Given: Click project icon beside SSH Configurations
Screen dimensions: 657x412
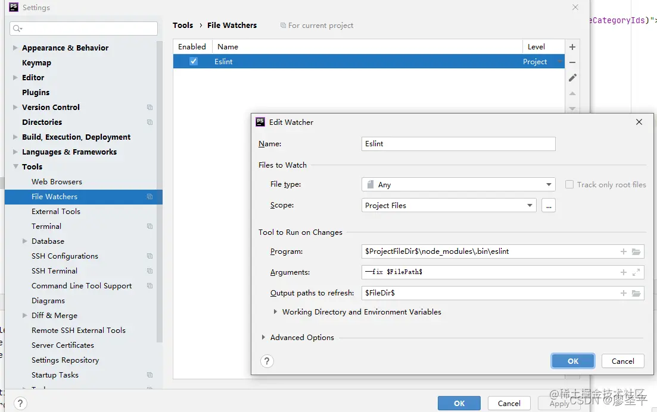Looking at the screenshot, I should pos(150,256).
